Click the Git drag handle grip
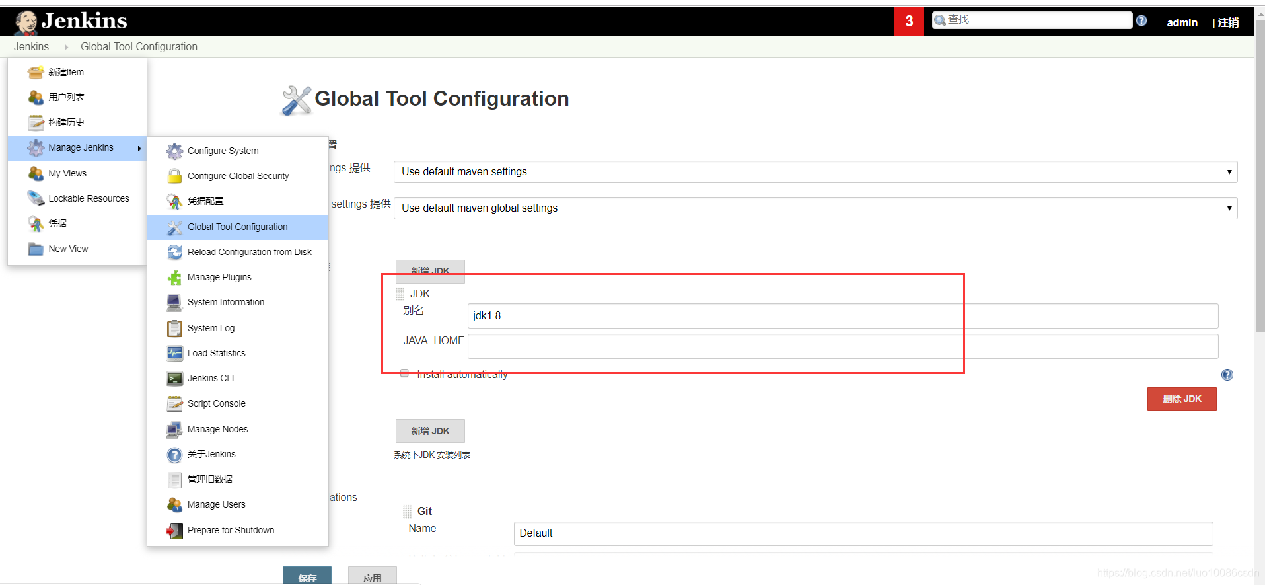 (x=408, y=512)
